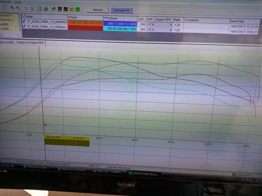Click the 117.6 MPH cell
This screenshot has height=196, width=262.
(x=150, y=24)
